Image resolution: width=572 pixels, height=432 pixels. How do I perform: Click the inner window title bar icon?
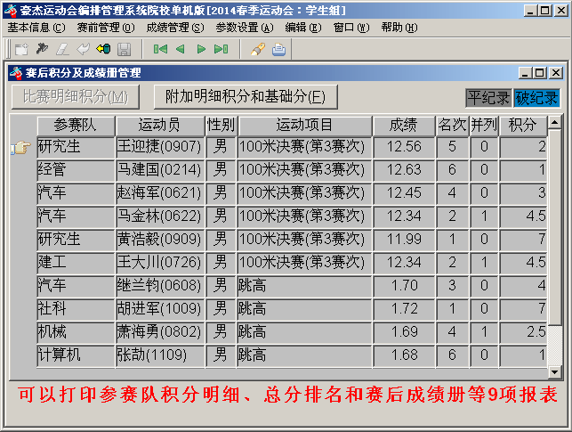(16, 73)
